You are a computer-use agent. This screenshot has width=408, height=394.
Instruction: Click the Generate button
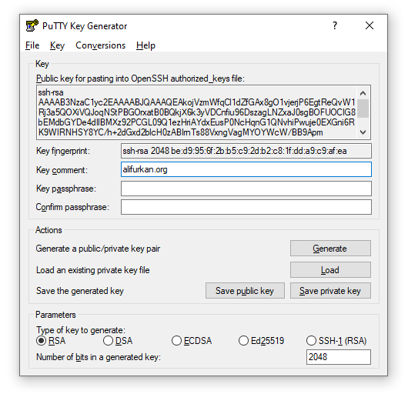(x=330, y=249)
